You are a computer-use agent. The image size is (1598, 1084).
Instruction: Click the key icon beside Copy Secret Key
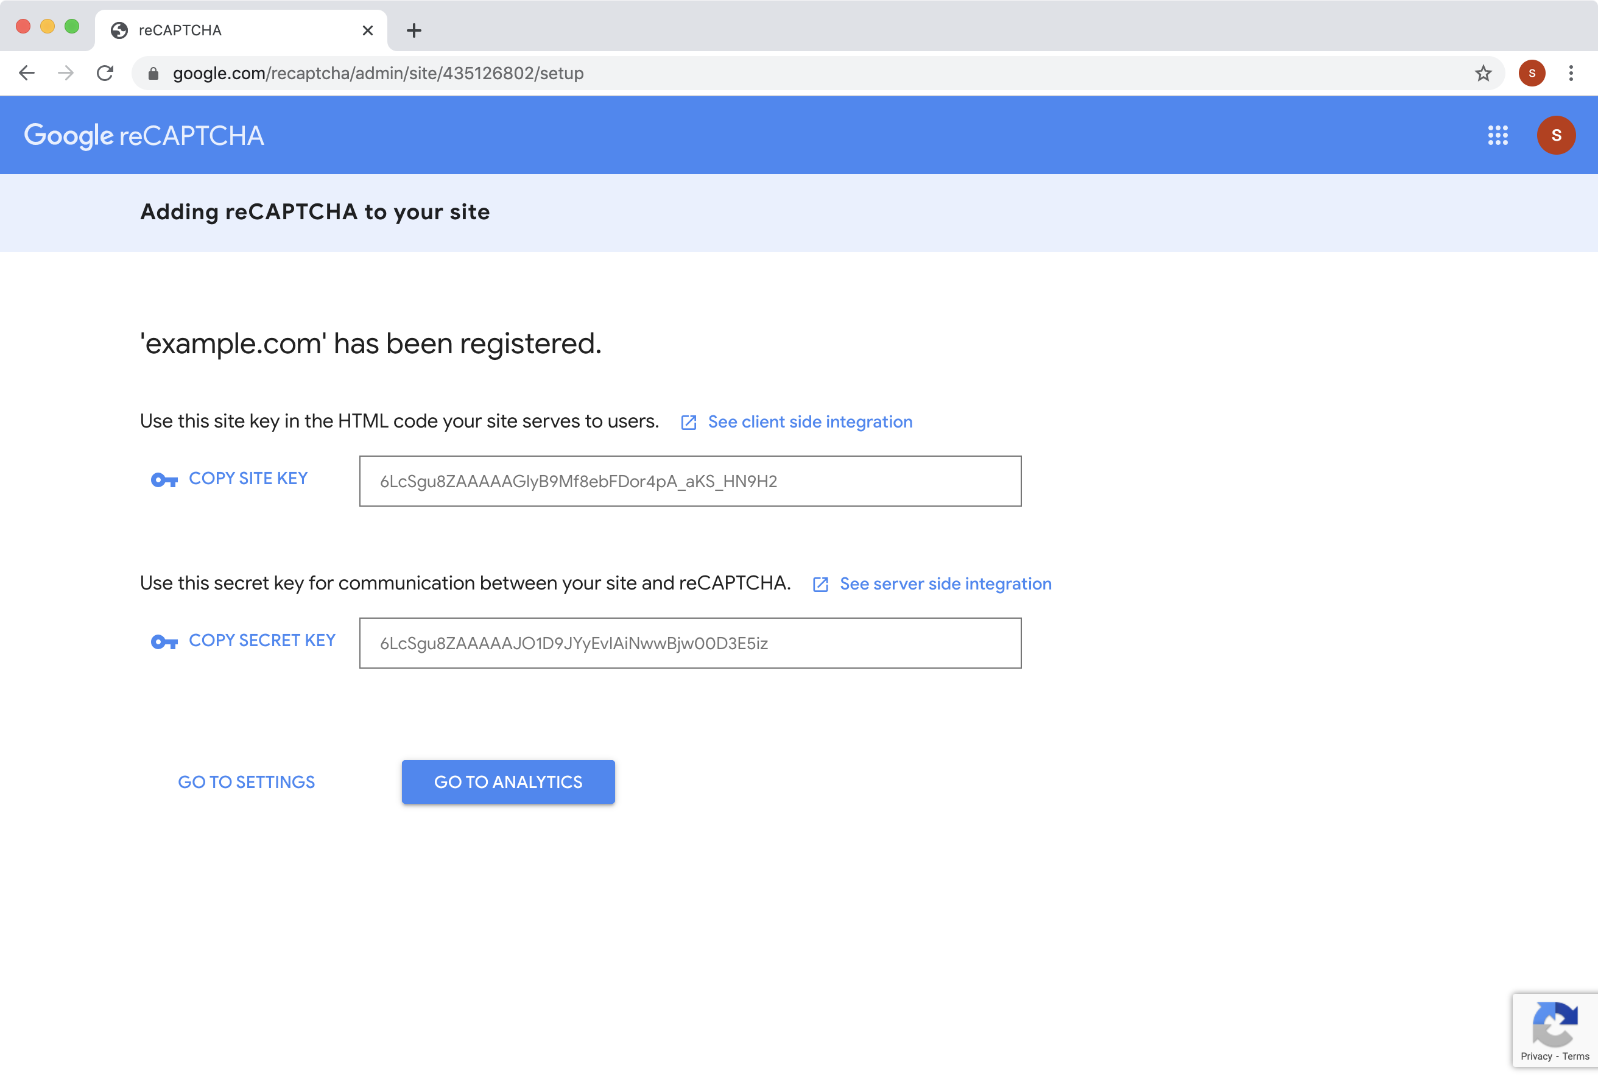click(x=164, y=642)
